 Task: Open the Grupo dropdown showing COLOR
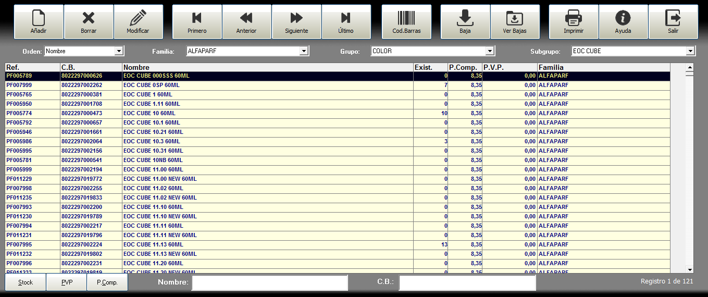pos(490,51)
